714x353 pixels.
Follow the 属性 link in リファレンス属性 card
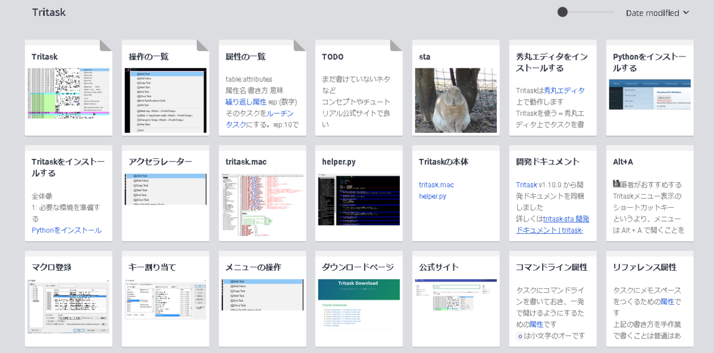(x=667, y=302)
